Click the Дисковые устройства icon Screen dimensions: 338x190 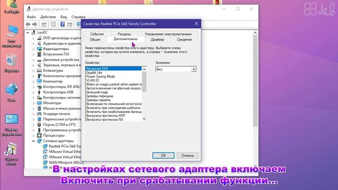tap(39, 60)
